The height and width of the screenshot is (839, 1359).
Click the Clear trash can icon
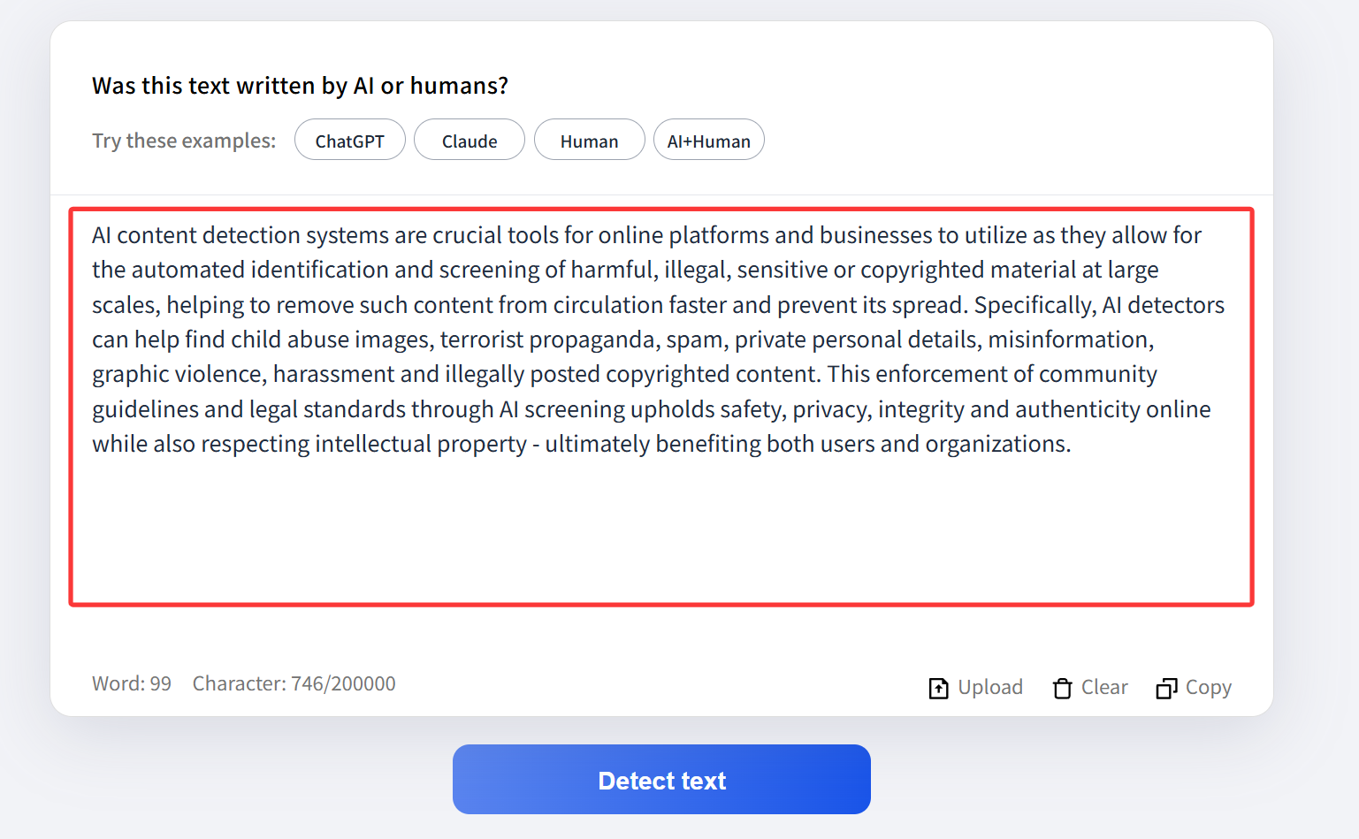pos(1062,688)
